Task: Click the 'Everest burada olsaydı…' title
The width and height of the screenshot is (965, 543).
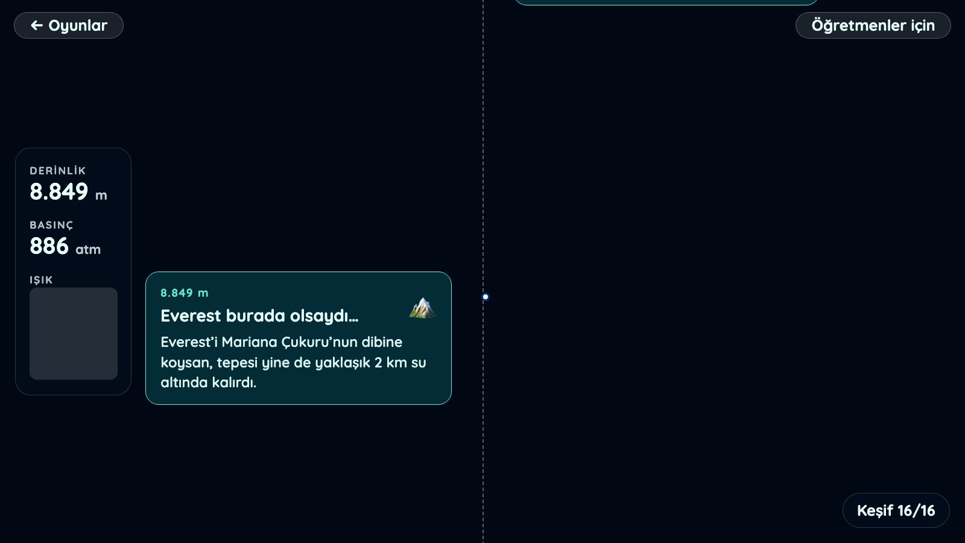Action: point(259,316)
